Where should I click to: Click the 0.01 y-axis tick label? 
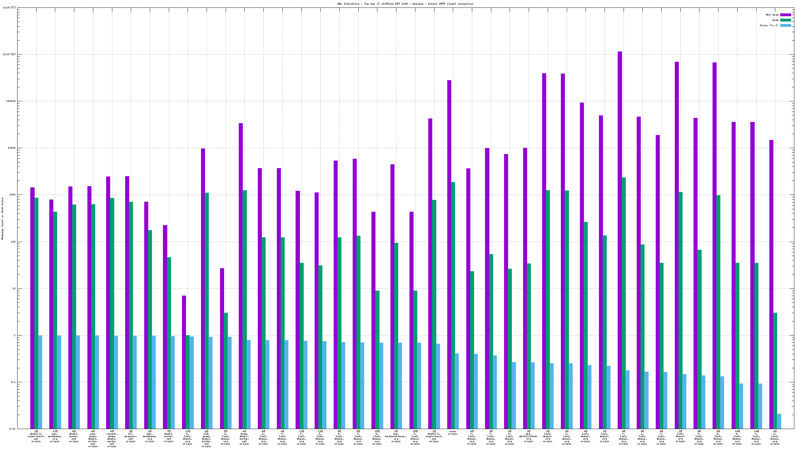[x=12, y=429]
